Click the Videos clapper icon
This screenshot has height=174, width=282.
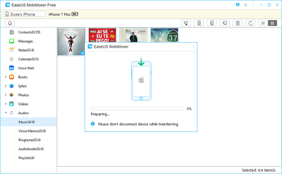(11, 104)
